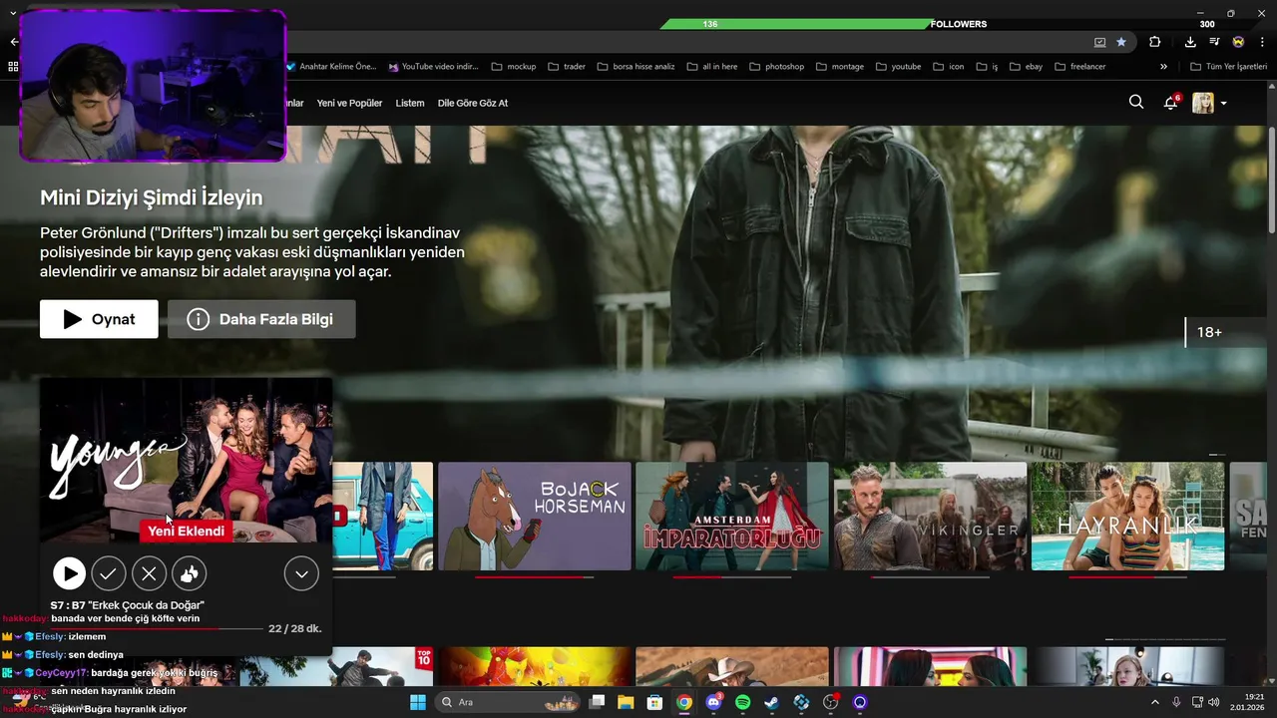Add Younger to my list with checkmark icon

coord(109,573)
